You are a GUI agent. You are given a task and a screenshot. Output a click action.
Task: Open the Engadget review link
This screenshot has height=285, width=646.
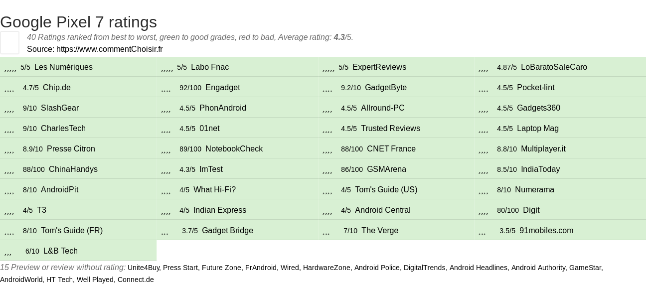click(222, 88)
